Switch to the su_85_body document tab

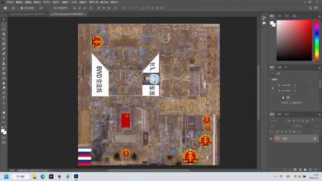pos(27,14)
